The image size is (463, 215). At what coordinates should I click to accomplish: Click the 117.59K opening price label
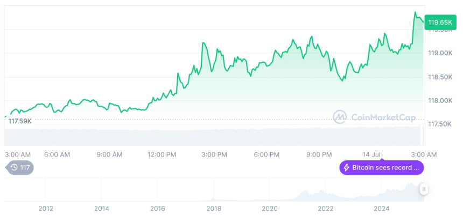(x=20, y=121)
